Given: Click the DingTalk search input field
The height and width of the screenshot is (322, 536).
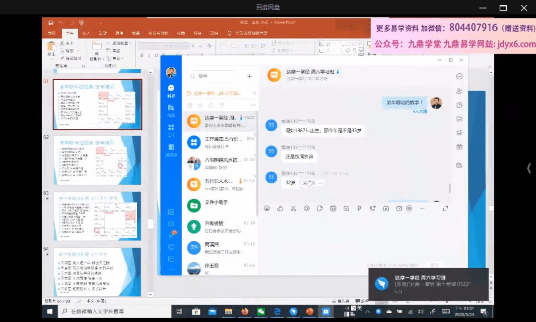Looking at the screenshot, I should click(218, 76).
